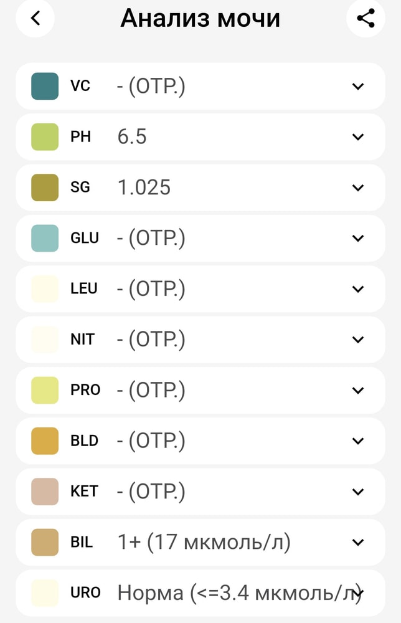Viewport: 401px width, 623px height.
Task: Open LEU details with chevron
Action: [x=357, y=289]
